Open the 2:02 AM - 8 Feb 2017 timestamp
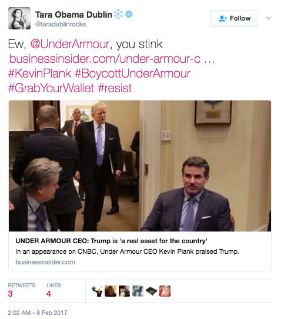This screenshot has height=319, width=281. tap(38, 313)
